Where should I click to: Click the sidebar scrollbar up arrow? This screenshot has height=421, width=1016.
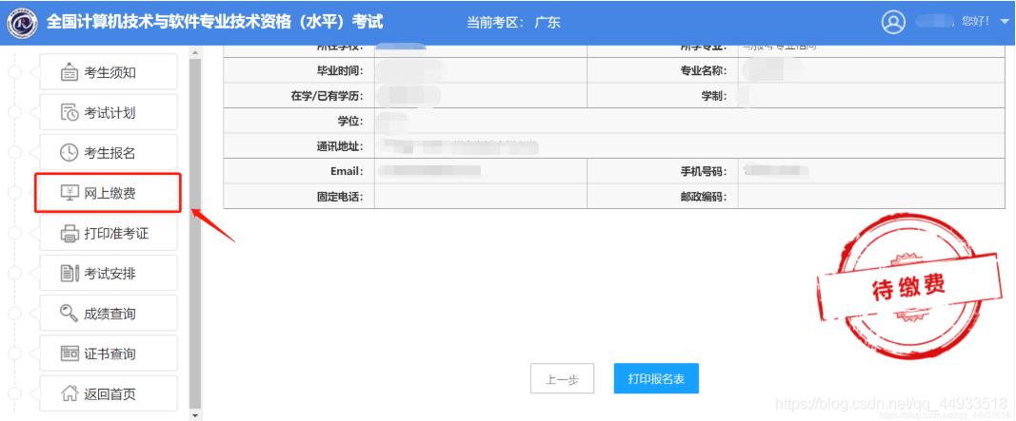(x=195, y=53)
